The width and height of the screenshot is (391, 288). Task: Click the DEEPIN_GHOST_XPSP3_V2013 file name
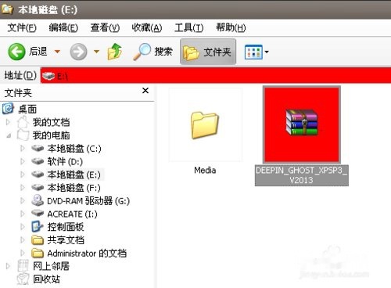click(302, 175)
